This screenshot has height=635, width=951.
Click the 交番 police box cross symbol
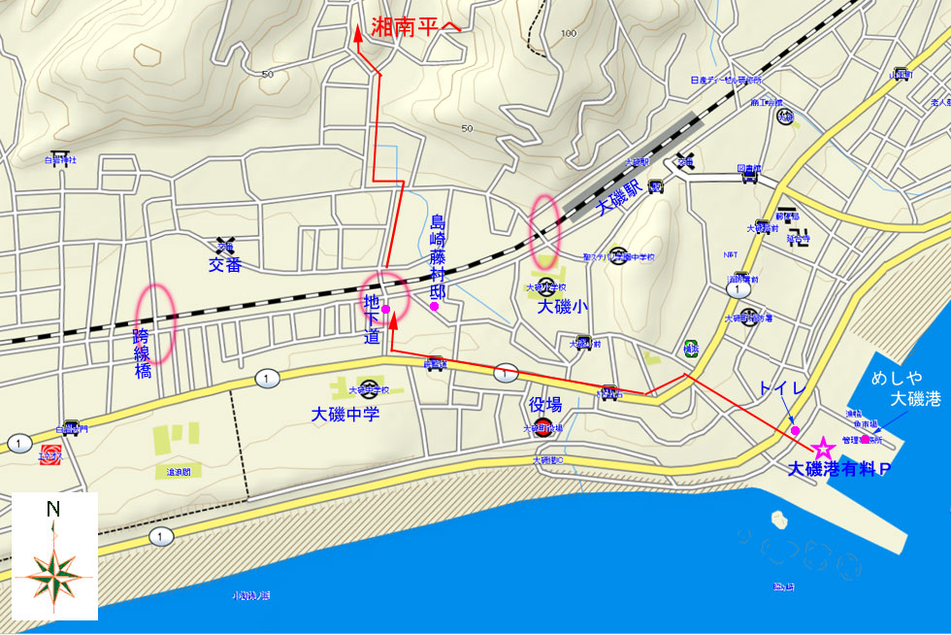click(x=225, y=245)
